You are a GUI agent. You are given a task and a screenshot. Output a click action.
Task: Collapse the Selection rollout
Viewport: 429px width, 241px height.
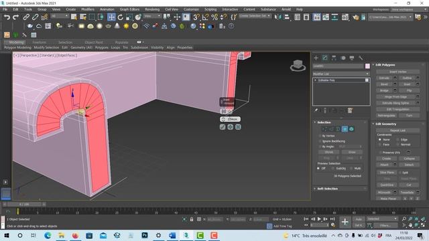coord(324,123)
